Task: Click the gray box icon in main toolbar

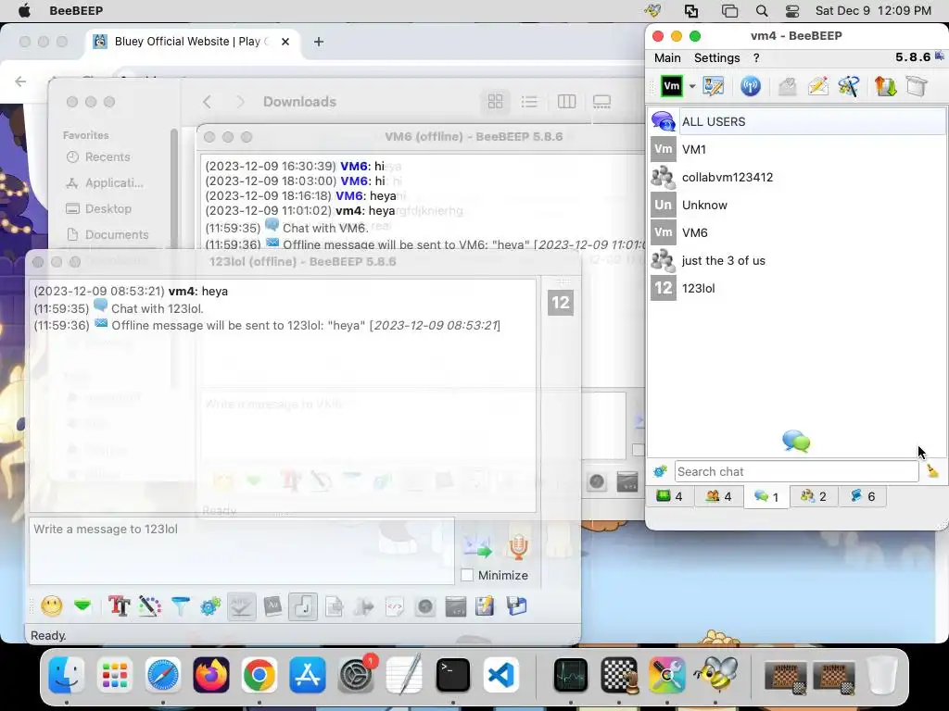Action: click(917, 86)
